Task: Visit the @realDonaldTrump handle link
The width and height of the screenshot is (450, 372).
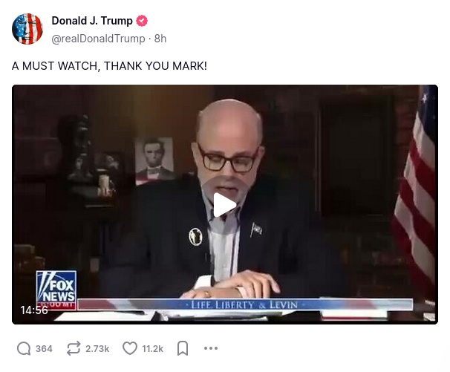Action: [98, 39]
